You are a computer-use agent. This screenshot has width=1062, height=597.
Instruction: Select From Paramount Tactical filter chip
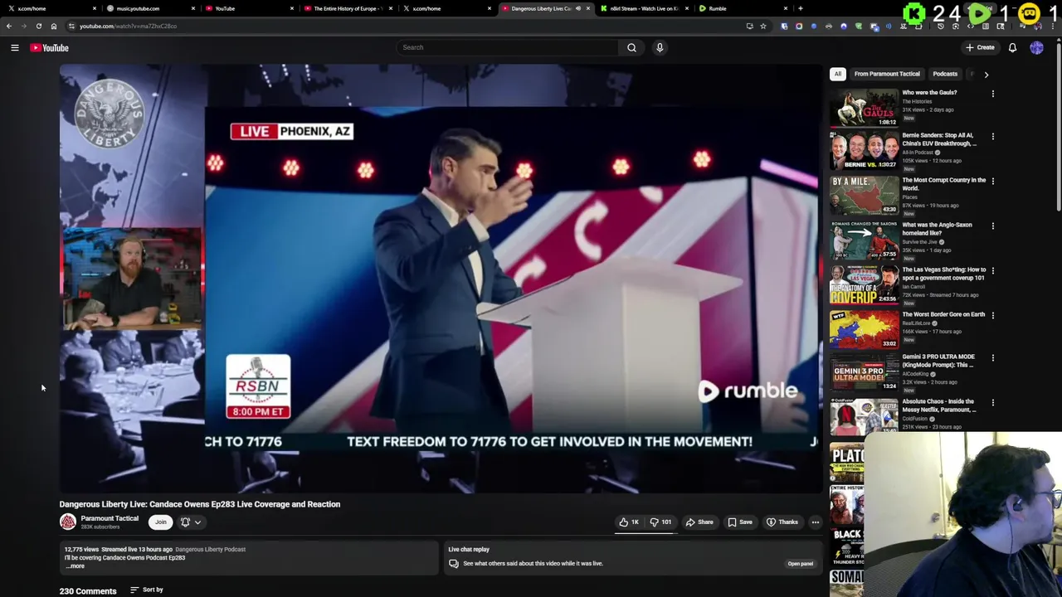887,74
